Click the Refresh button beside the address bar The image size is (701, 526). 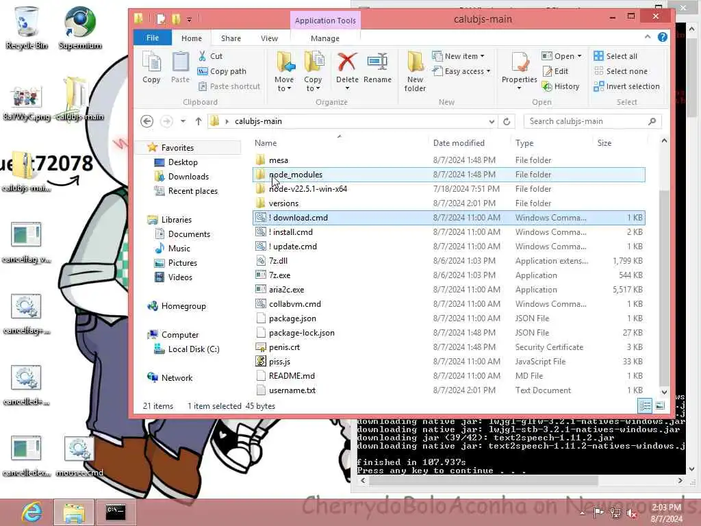(x=507, y=121)
